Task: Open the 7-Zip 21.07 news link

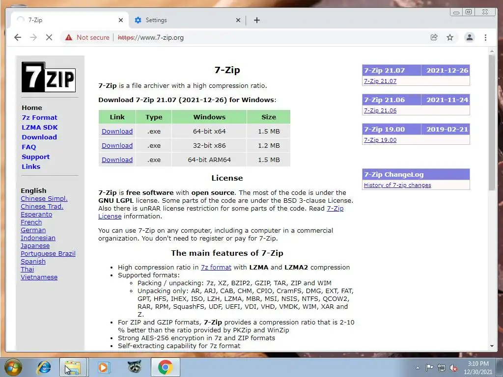Action: (x=380, y=81)
